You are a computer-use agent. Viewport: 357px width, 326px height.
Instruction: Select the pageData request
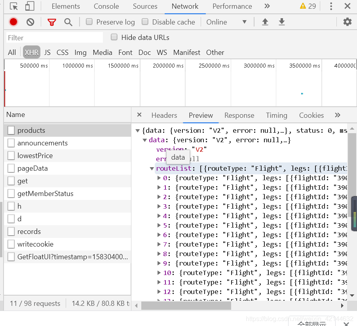[68, 168]
